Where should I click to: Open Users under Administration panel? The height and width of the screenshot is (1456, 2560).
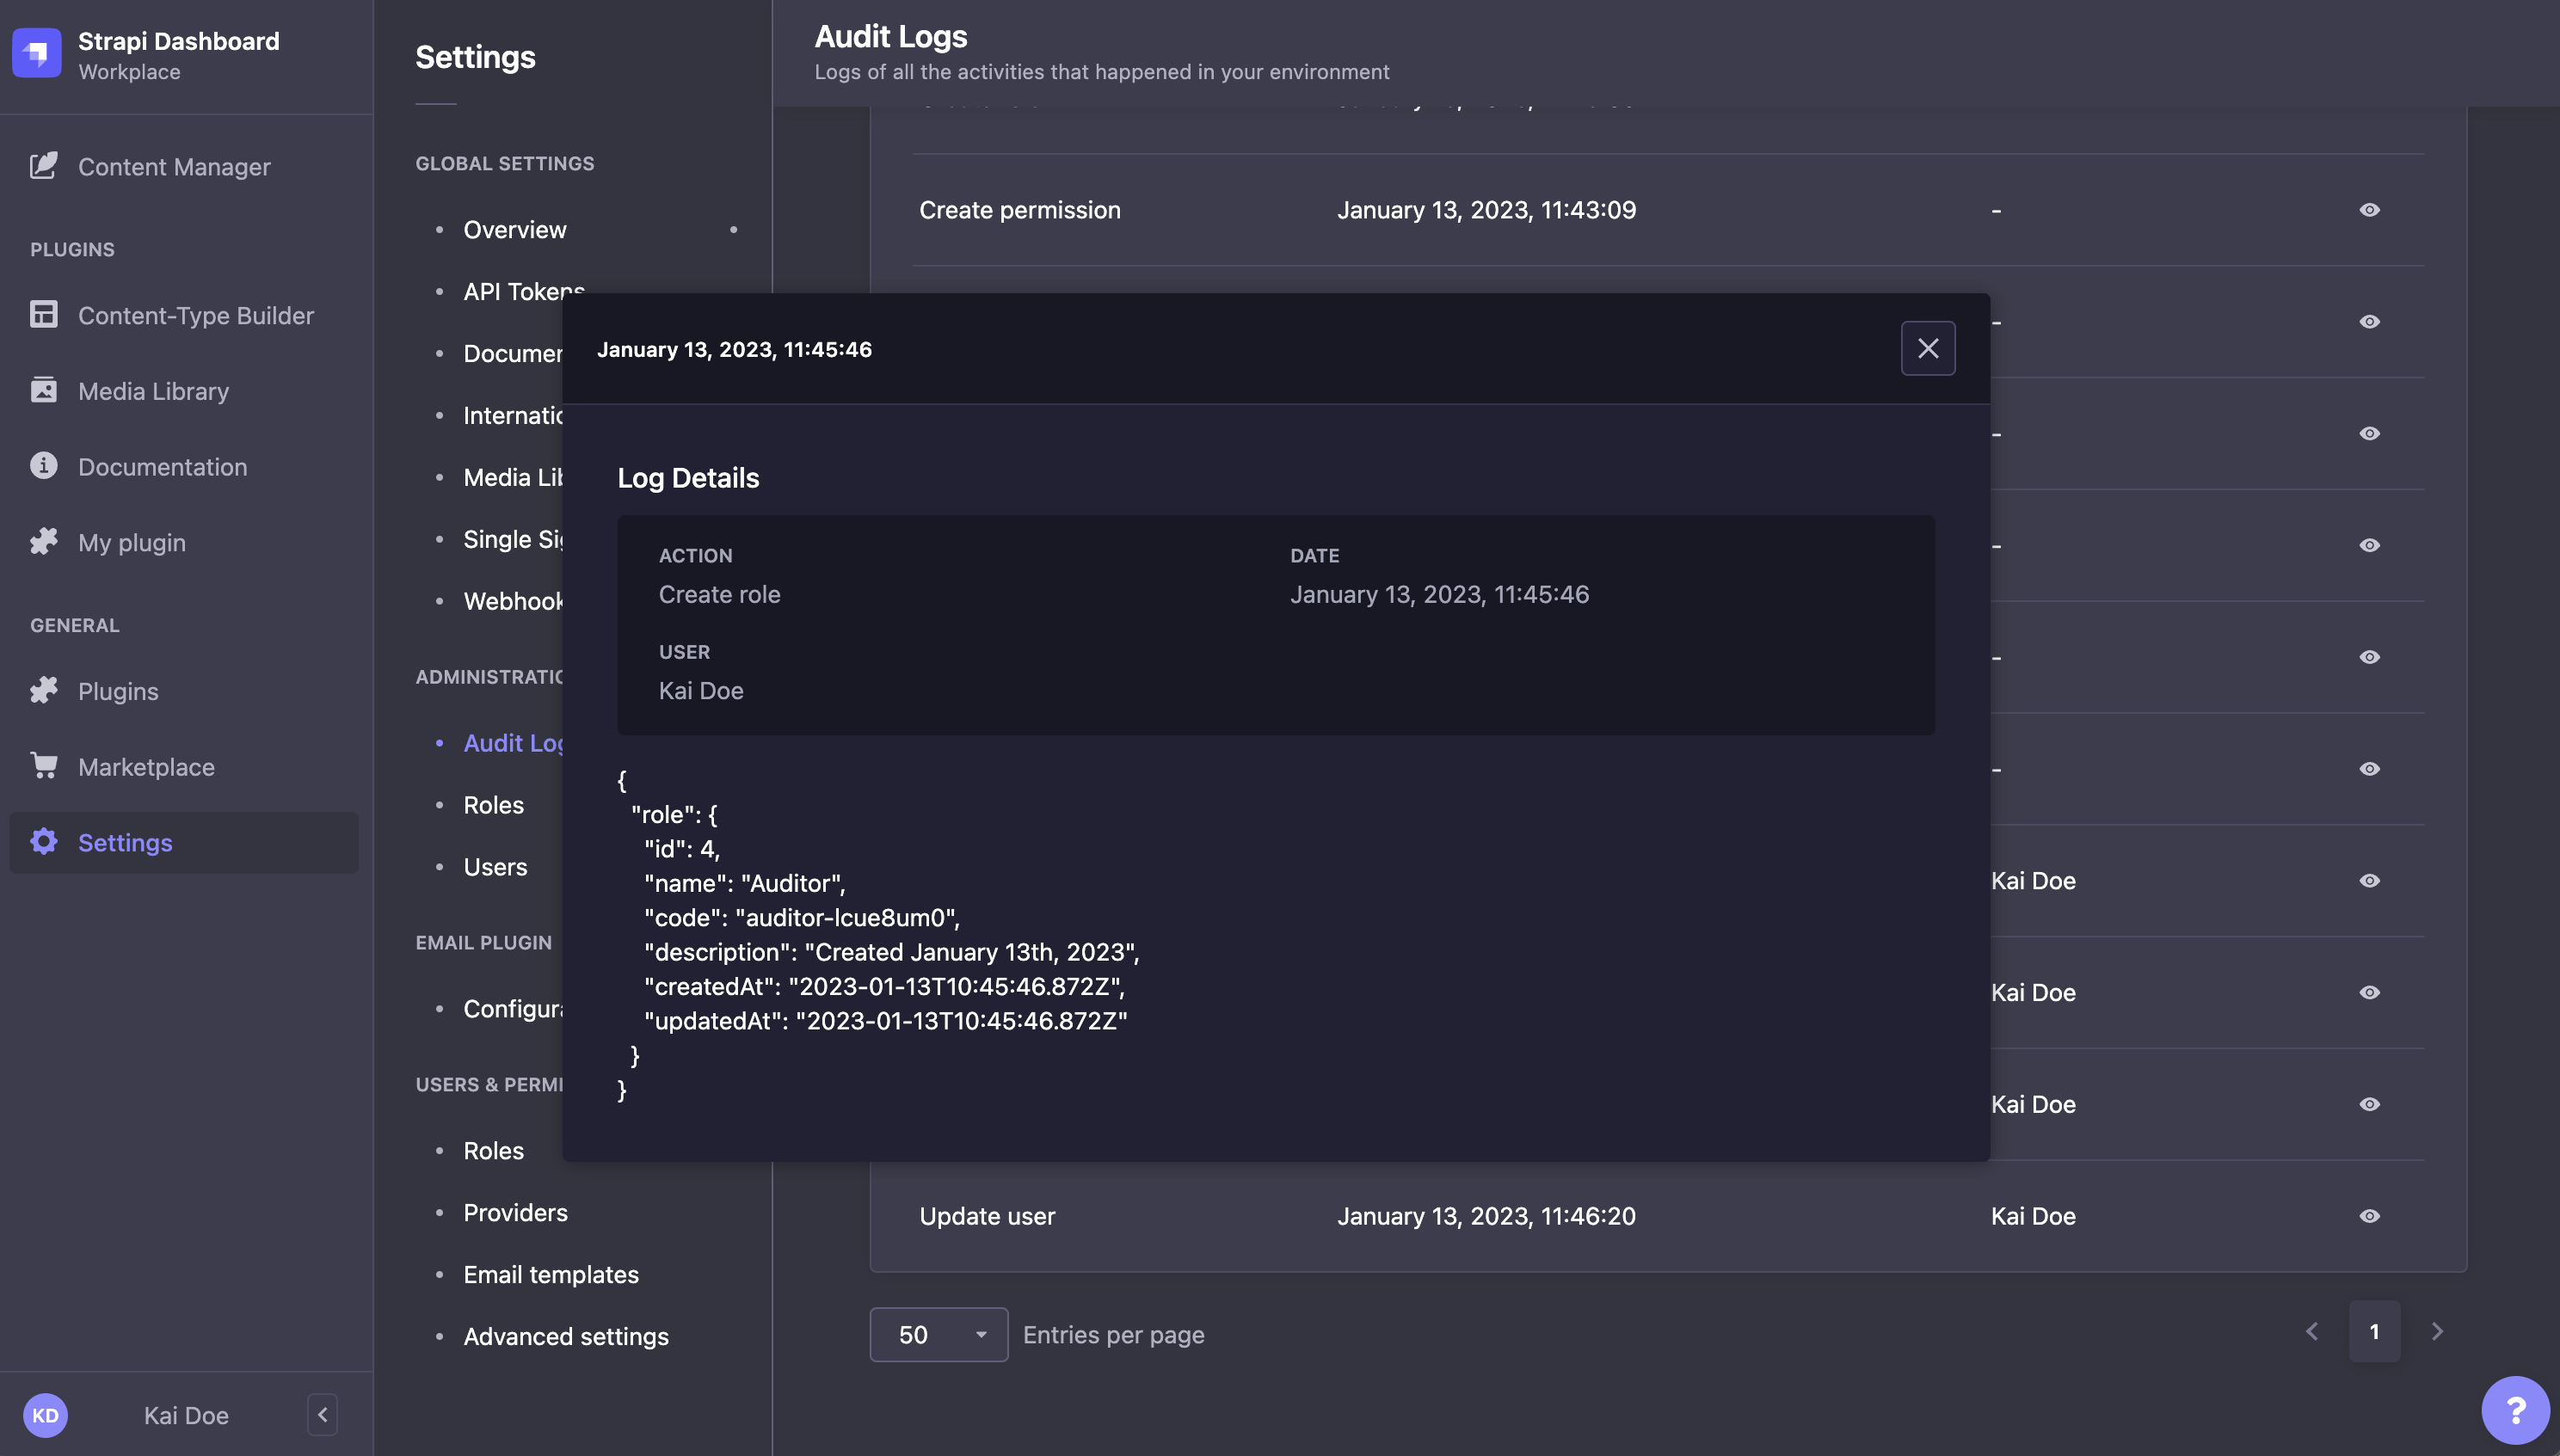pyautogui.click(x=495, y=866)
